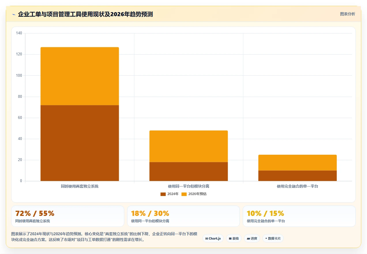Click the 2026年预估 segment for 使用同一平台但模块分离
The image size is (367, 254).
coord(189,146)
